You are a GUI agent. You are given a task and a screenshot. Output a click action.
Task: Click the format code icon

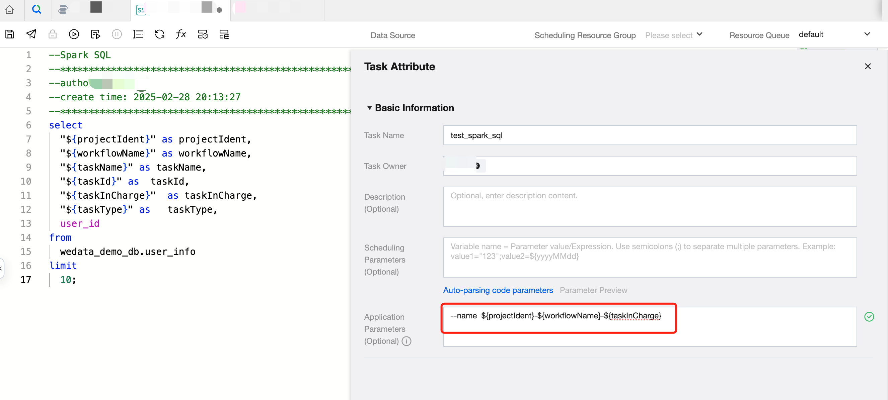tap(138, 34)
